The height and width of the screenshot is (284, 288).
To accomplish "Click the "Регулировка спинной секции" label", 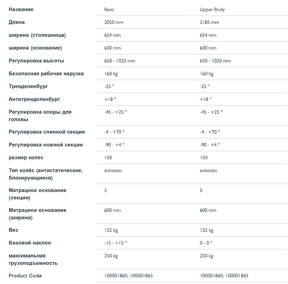I will click(47, 132).
